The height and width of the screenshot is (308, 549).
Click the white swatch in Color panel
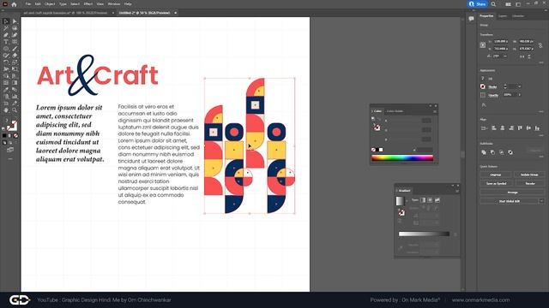(x=381, y=150)
